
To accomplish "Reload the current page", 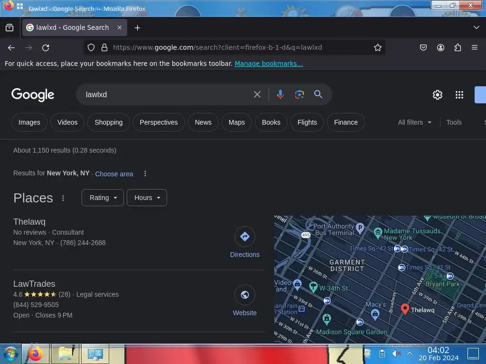I will coord(46,48).
